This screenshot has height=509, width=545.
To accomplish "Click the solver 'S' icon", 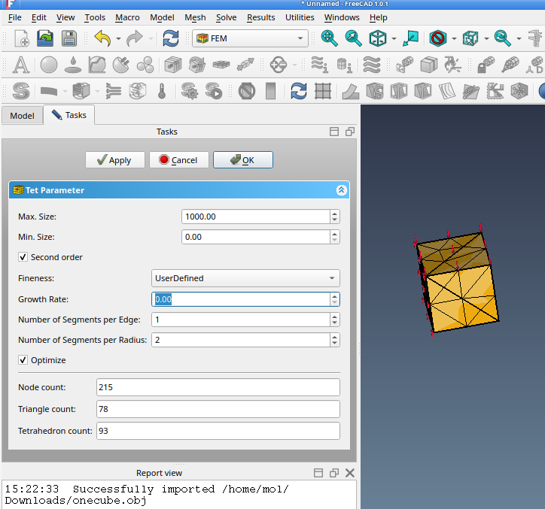I will [x=21, y=91].
